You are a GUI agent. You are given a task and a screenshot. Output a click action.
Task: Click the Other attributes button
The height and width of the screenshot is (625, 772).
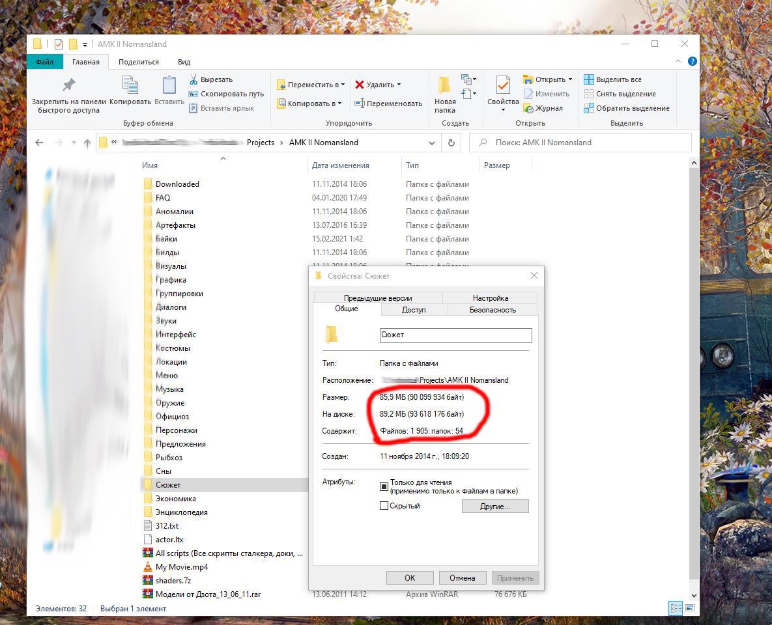[494, 506]
